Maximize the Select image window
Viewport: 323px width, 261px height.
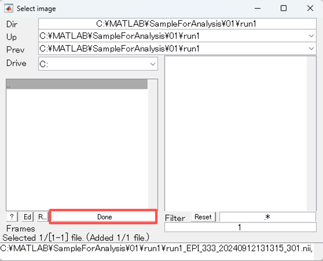(283, 8)
